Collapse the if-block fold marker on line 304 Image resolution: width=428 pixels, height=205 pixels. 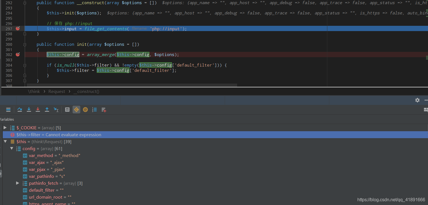click(25, 65)
